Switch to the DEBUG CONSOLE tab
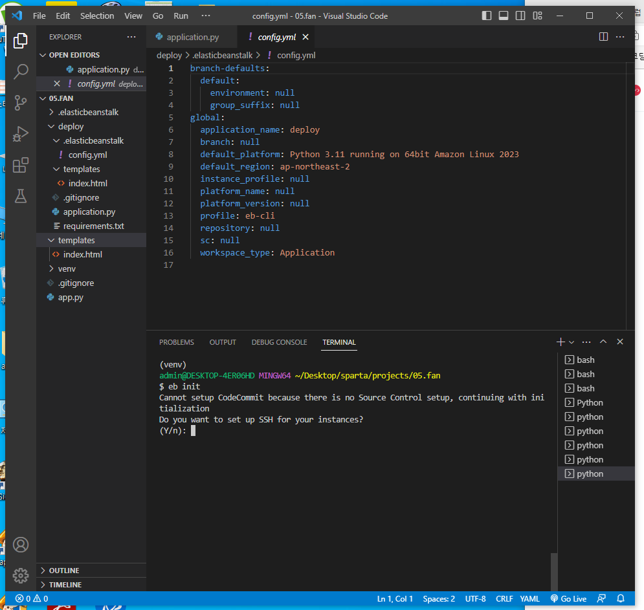Screen dimensions: 644x610 point(280,342)
